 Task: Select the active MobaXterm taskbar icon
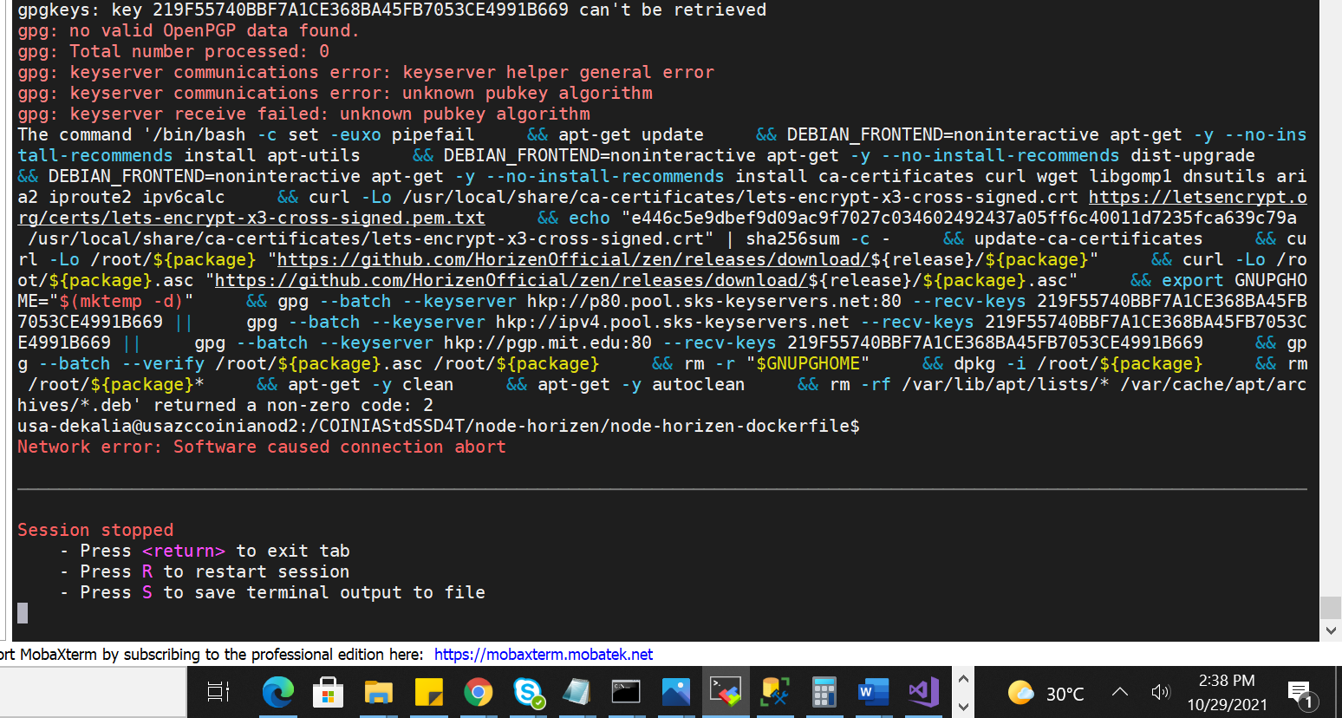click(726, 692)
